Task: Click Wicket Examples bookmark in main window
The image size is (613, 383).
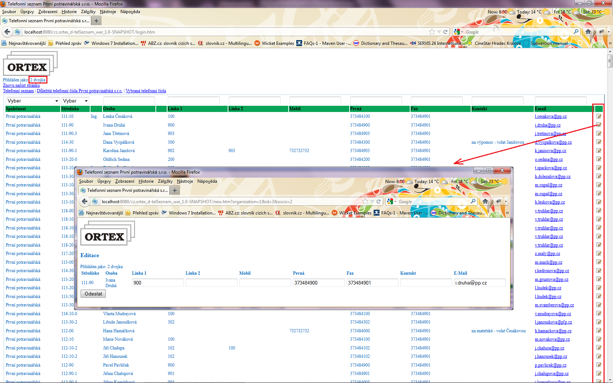Action: [x=274, y=43]
